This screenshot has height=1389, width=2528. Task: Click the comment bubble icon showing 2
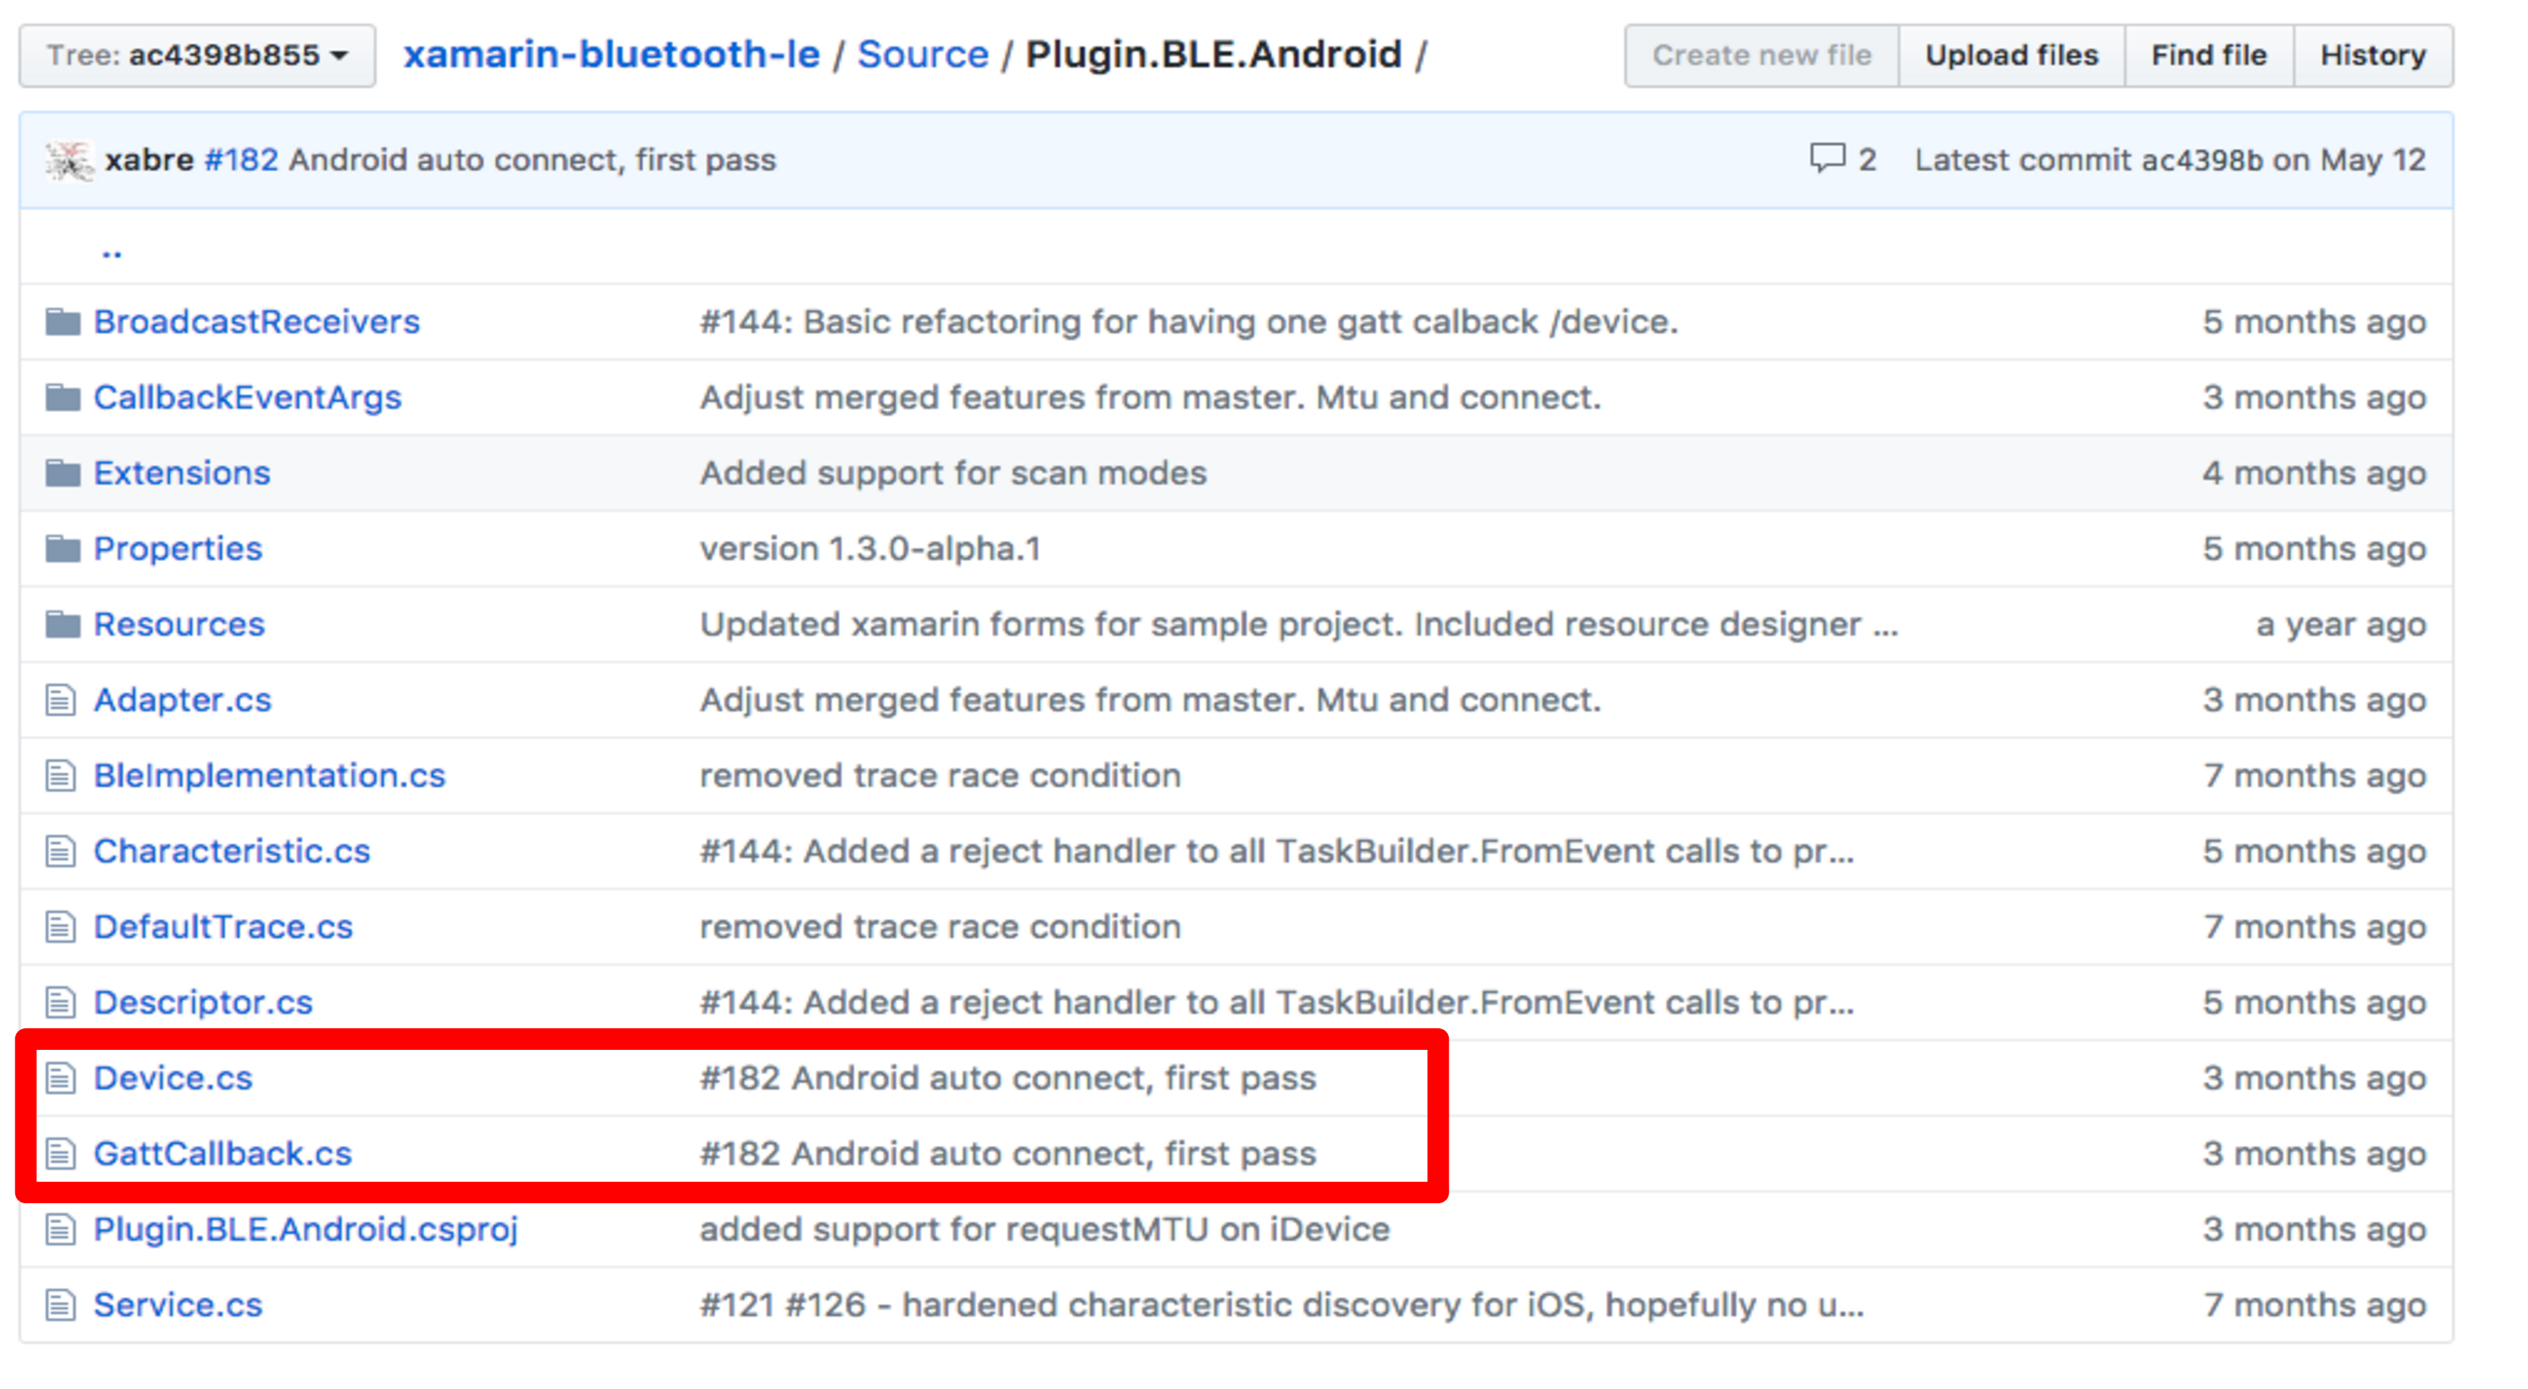1830,159
